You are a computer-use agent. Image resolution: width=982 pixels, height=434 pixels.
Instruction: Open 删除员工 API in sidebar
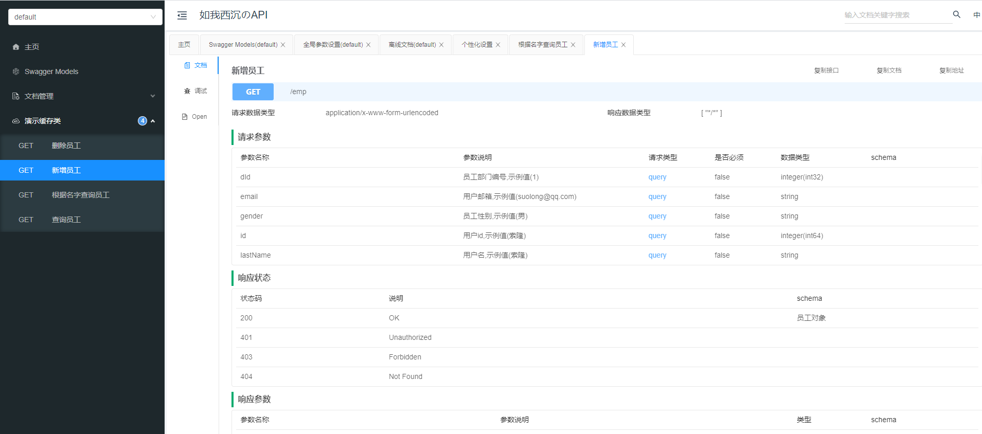pos(82,146)
